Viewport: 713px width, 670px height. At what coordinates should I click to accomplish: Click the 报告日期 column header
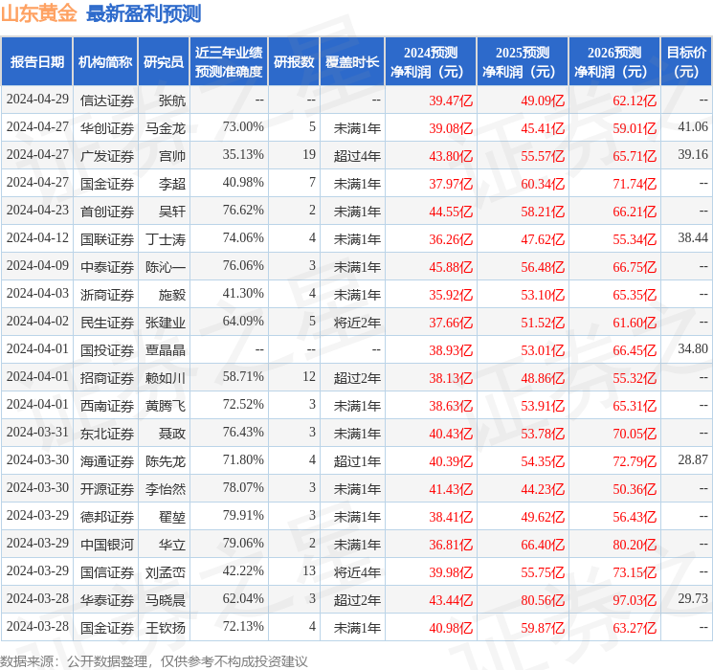tap(36, 62)
